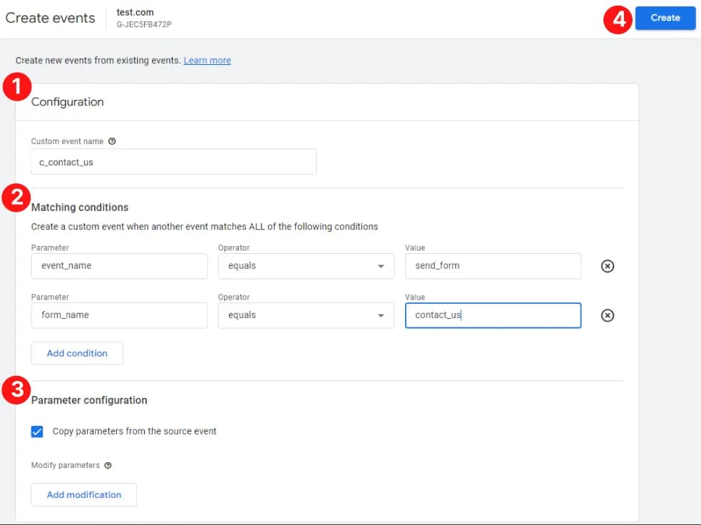Click the Configuration section heading
This screenshot has width=701, height=525.
click(x=68, y=102)
